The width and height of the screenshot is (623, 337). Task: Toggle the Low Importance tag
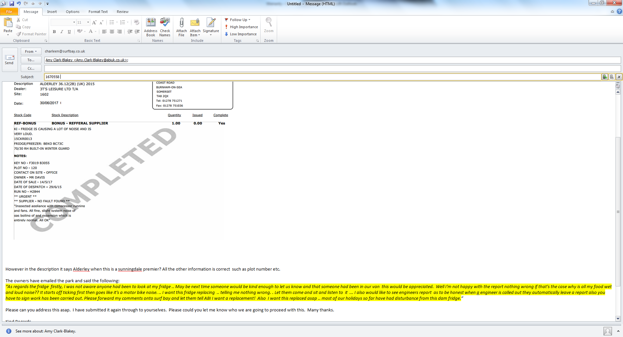pyautogui.click(x=241, y=34)
